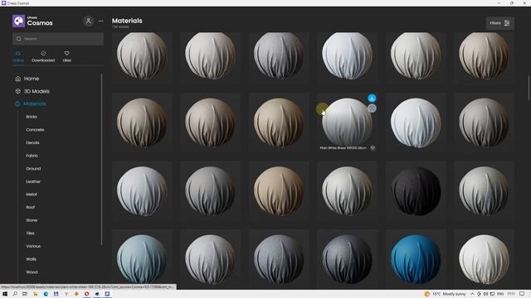Open the Chaos Cosmos taskbar icon
531x298 pixels.
click(107, 294)
